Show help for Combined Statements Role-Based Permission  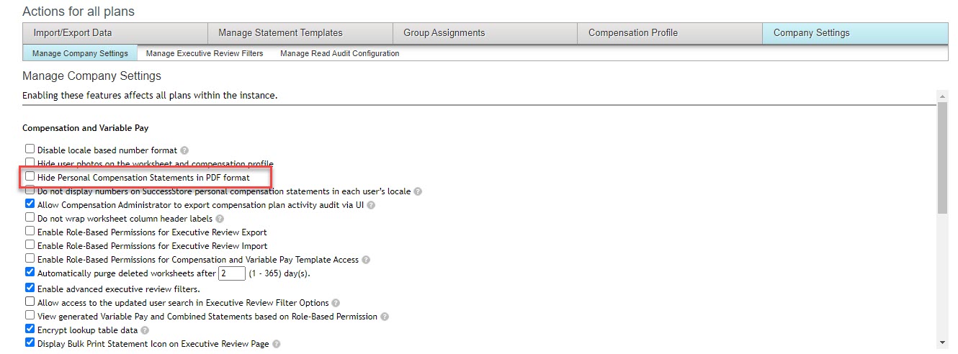pos(384,317)
